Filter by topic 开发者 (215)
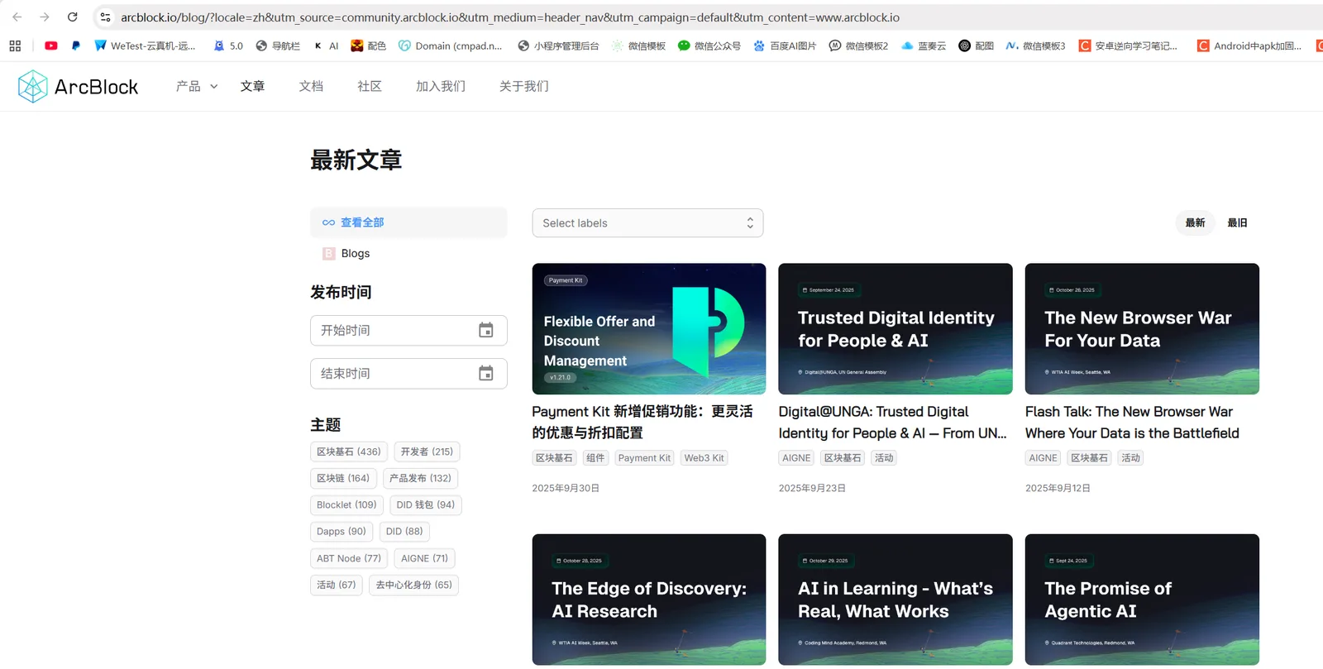Screen dimensions: 1323x669 [x=427, y=452]
